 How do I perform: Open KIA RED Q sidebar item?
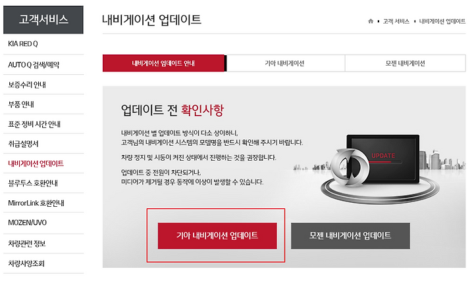click(43, 44)
